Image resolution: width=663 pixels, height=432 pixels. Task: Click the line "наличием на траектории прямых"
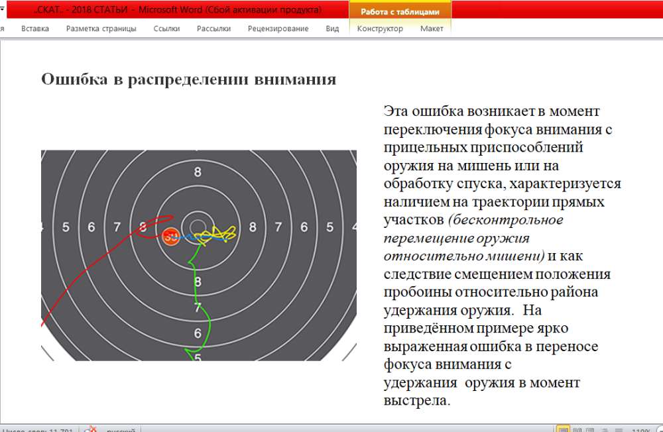tap(494, 202)
